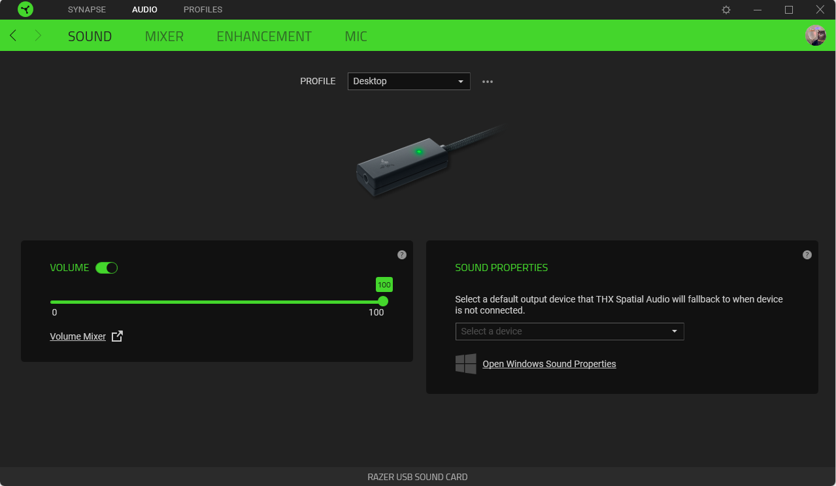Open settings via the gear icon

pos(726,10)
